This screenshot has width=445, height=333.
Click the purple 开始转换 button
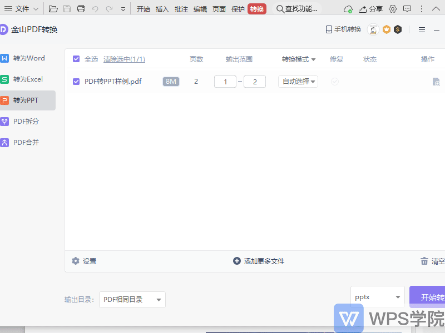tap(427, 297)
